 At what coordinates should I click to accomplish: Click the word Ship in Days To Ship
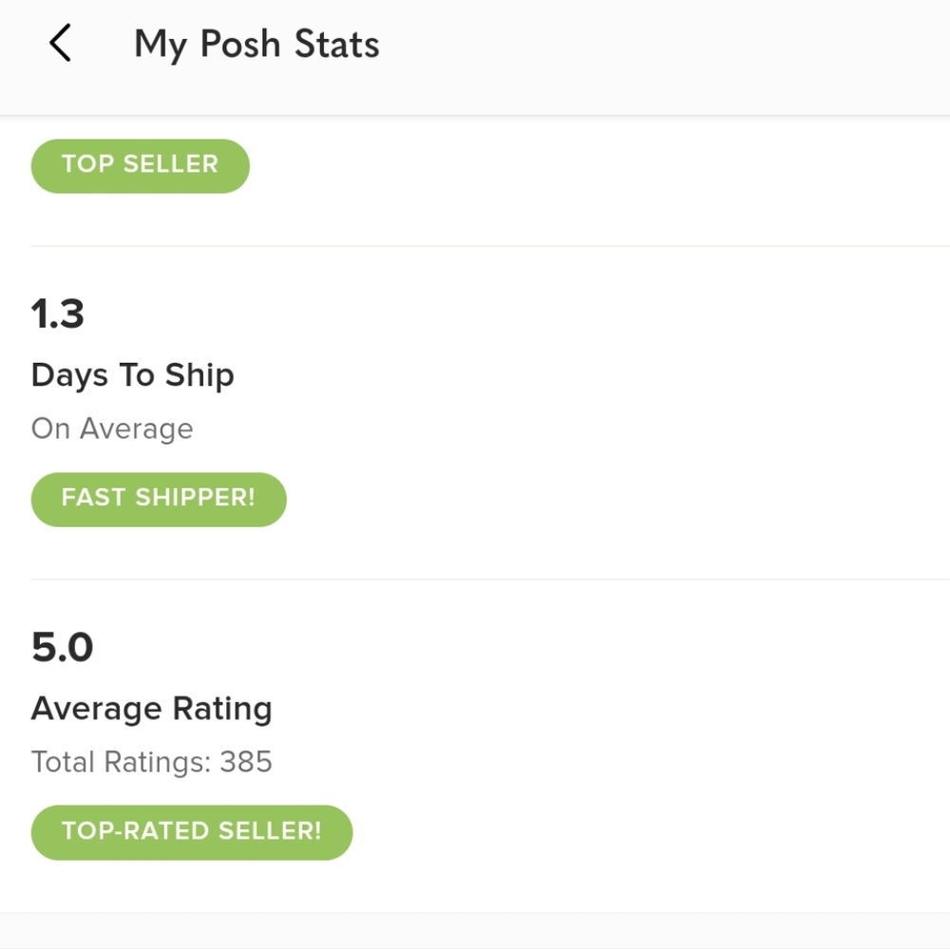[199, 375]
